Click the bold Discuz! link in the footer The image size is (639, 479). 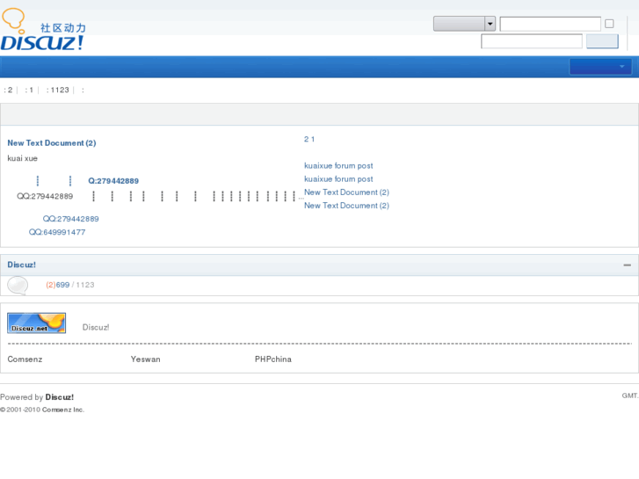tap(60, 397)
